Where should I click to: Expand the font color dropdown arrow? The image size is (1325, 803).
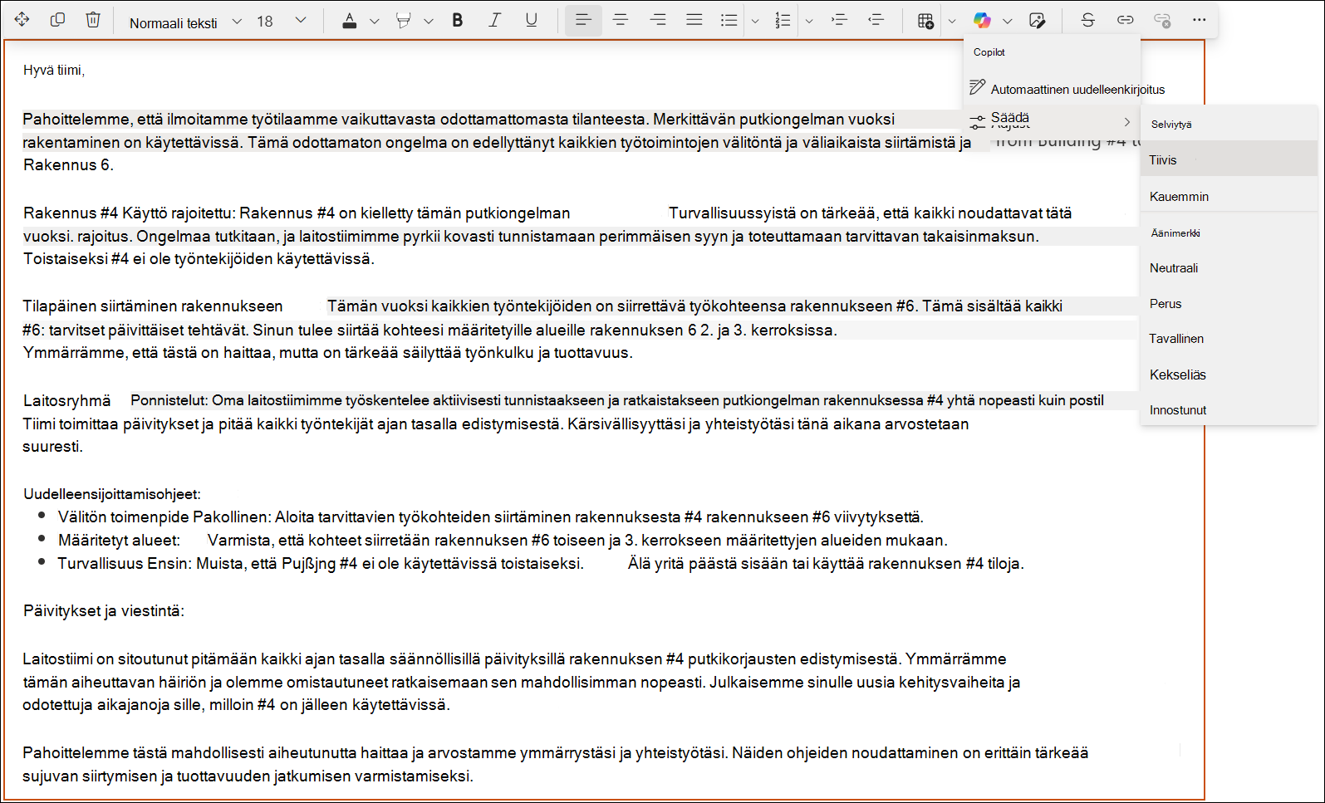[375, 22]
